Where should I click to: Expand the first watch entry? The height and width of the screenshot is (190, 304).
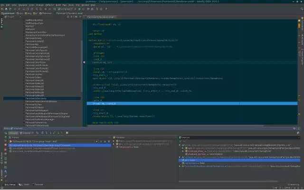(180, 145)
